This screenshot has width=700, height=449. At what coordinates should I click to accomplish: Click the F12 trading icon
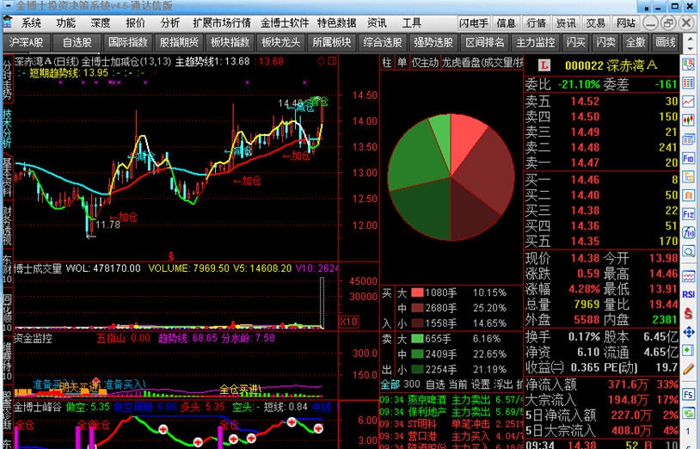tap(688, 214)
